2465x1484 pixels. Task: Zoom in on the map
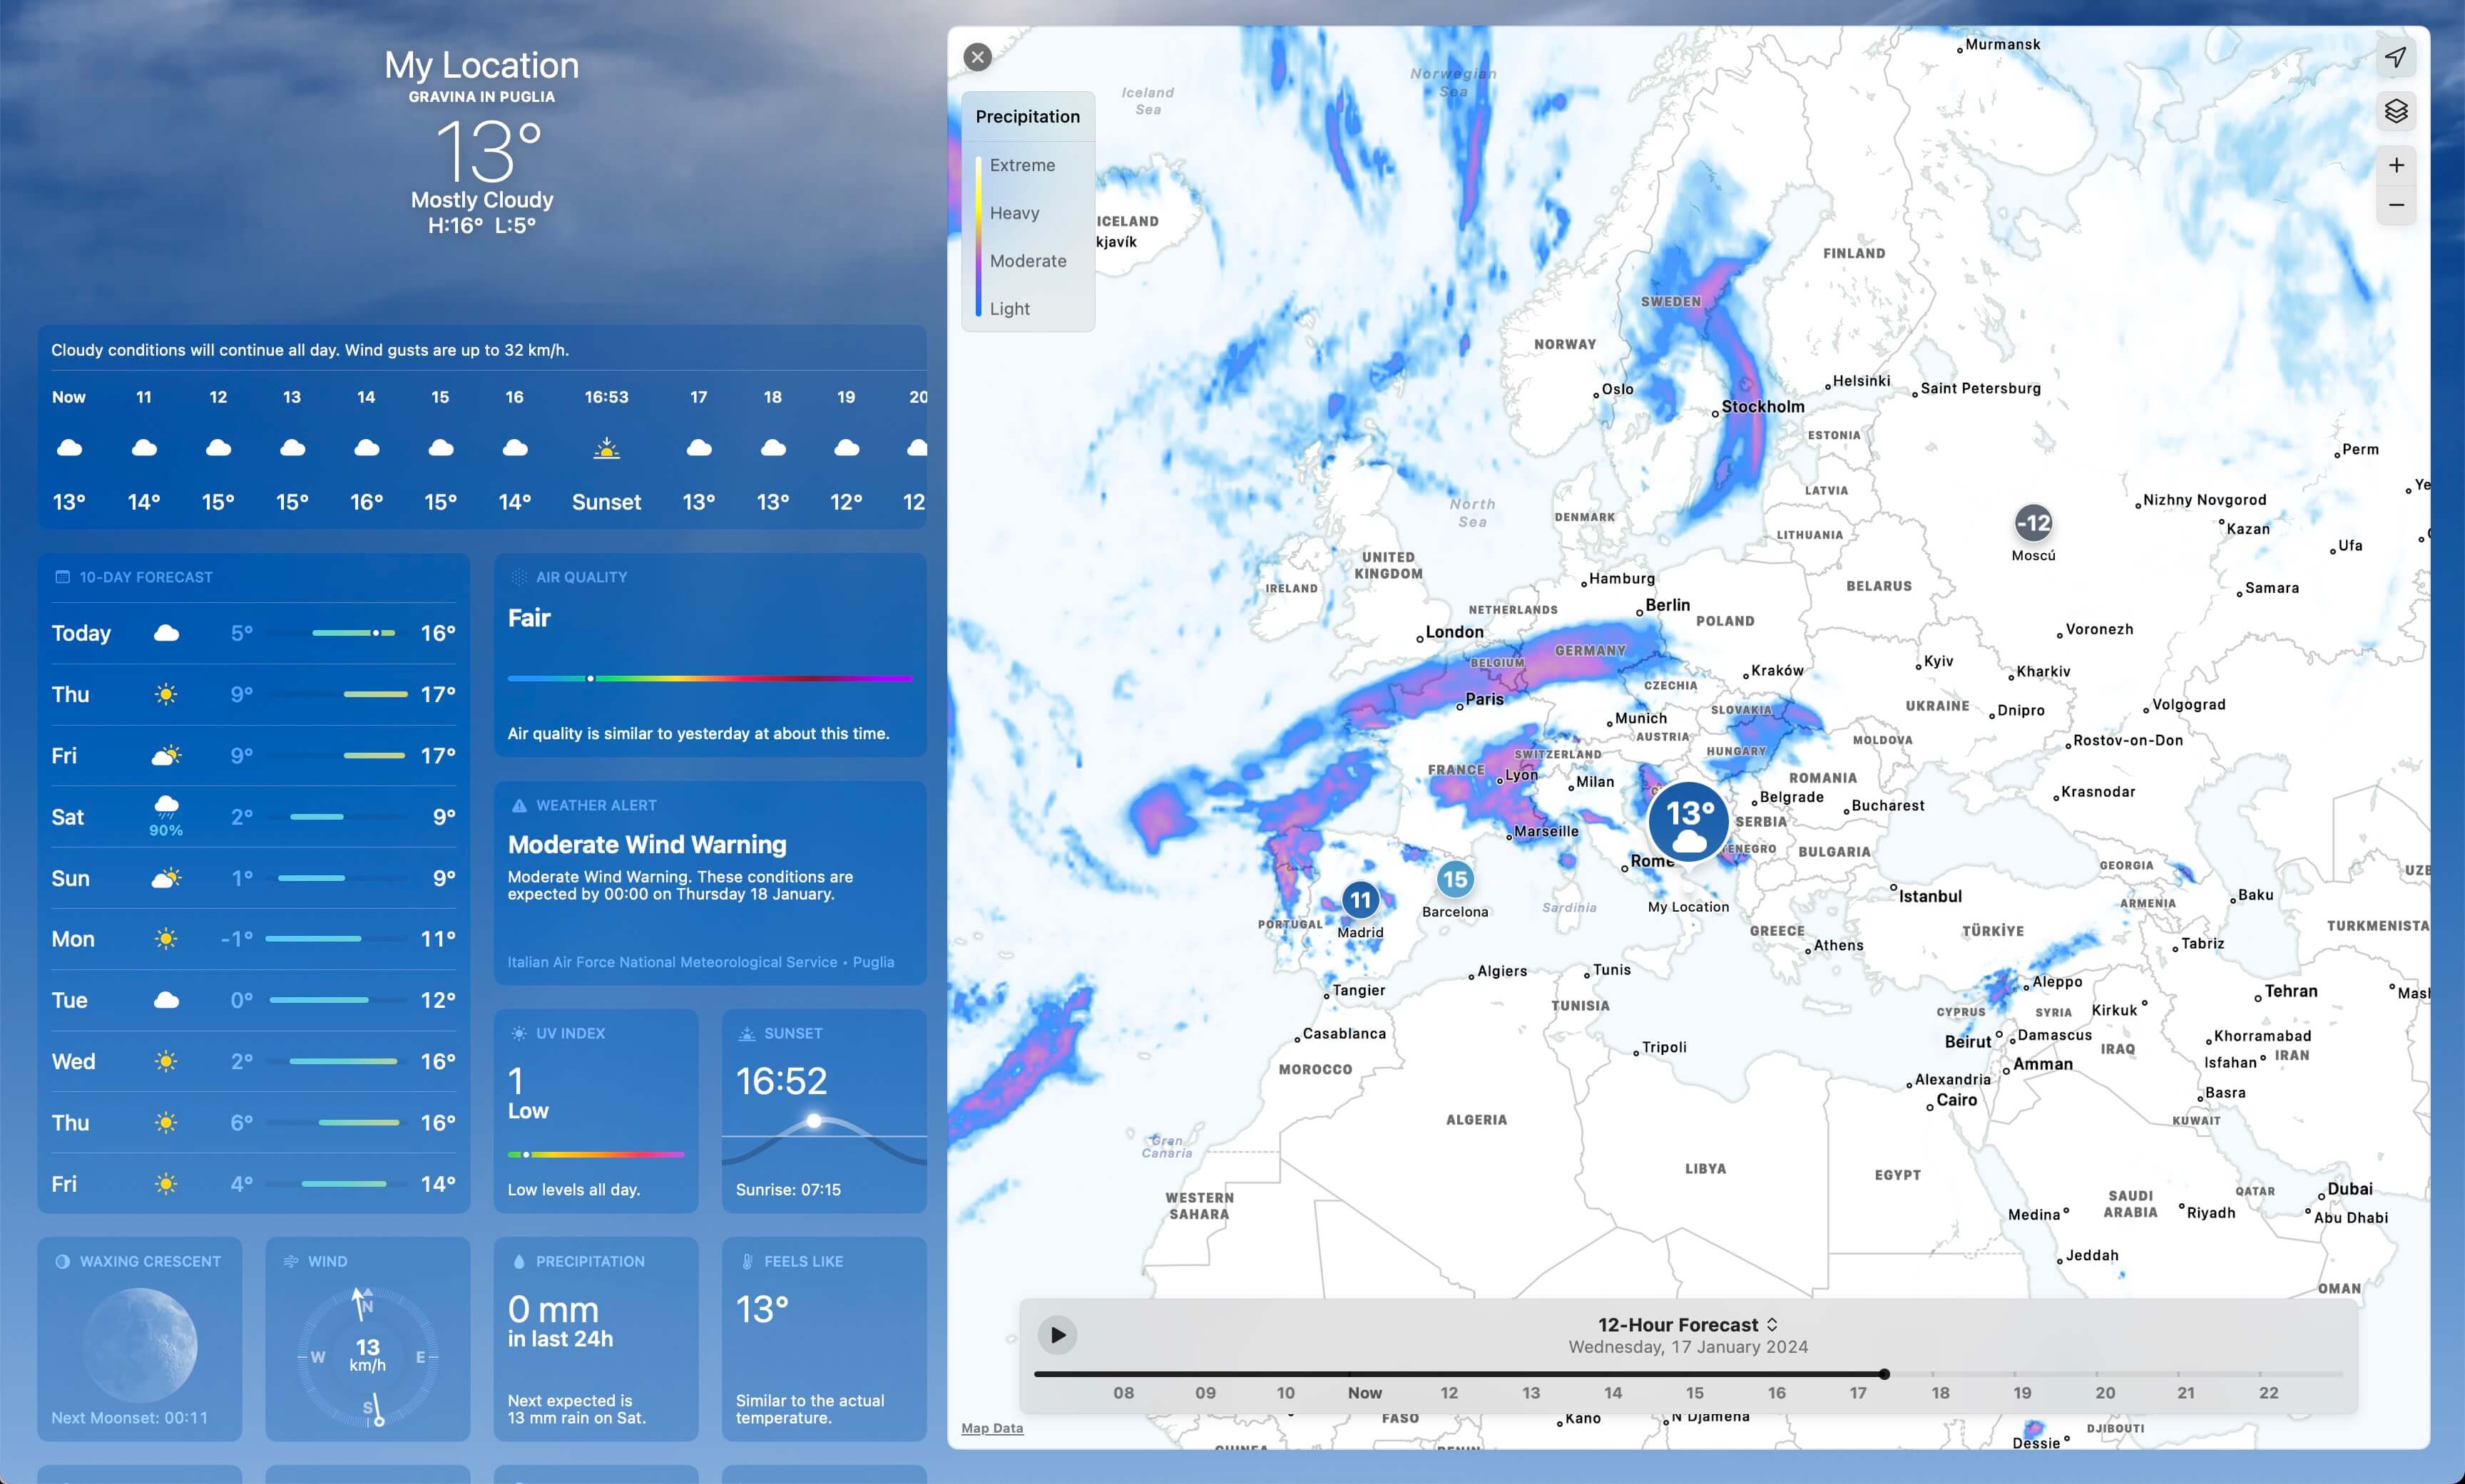pos(2395,165)
